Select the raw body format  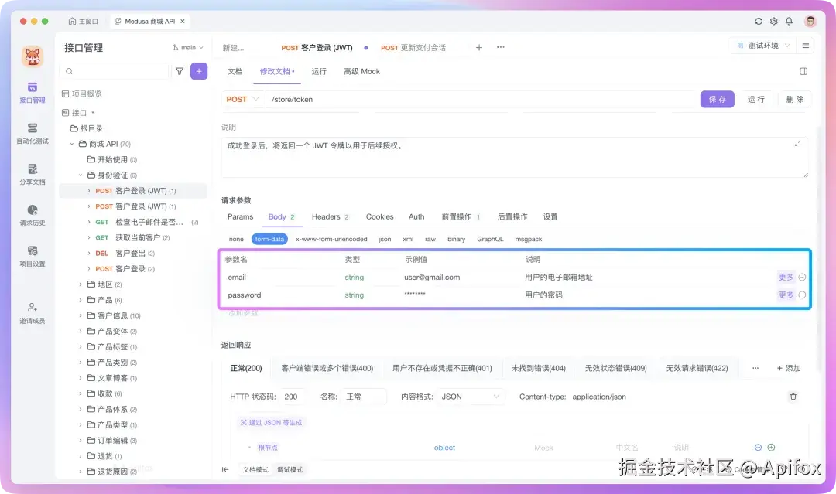coord(430,239)
